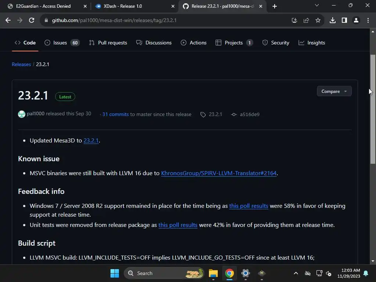Switch to Discussions tab

point(154,43)
